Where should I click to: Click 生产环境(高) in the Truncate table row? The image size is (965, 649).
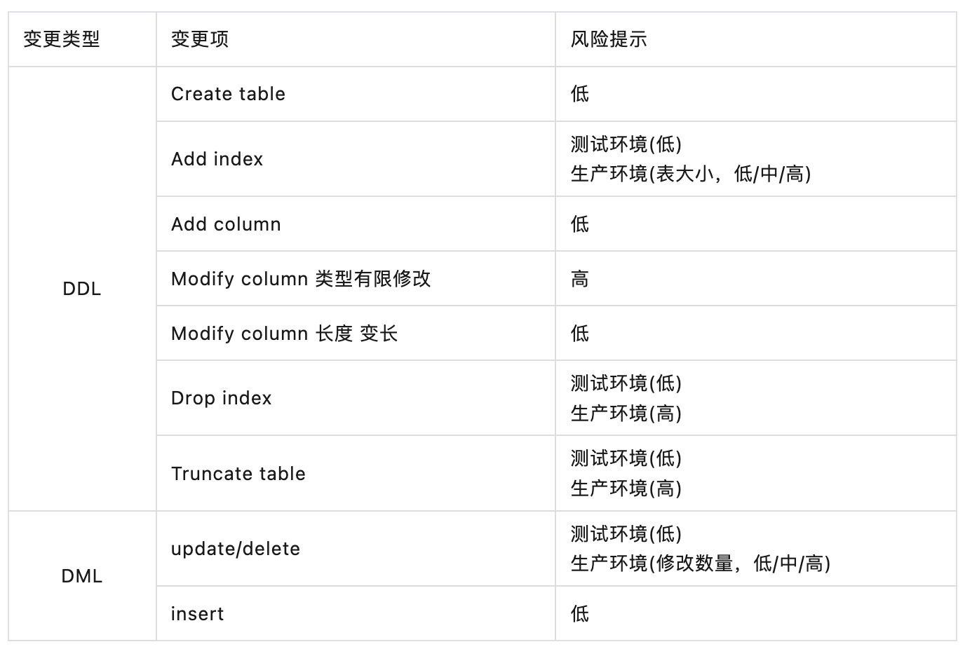coord(626,489)
